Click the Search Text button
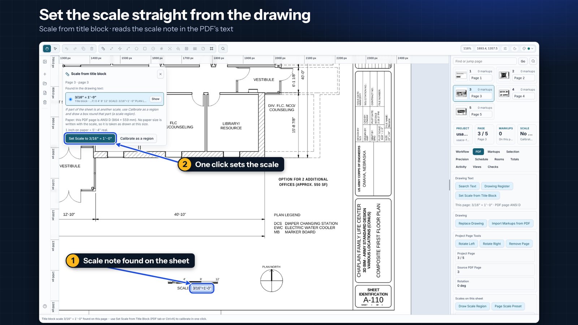Image resolution: width=578 pixels, height=325 pixels. pos(467,186)
